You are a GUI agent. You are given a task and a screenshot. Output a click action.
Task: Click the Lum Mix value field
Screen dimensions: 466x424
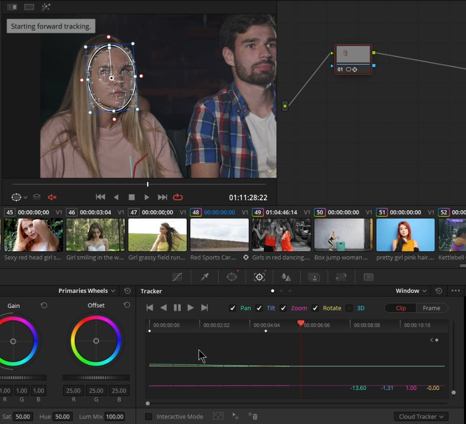point(115,416)
